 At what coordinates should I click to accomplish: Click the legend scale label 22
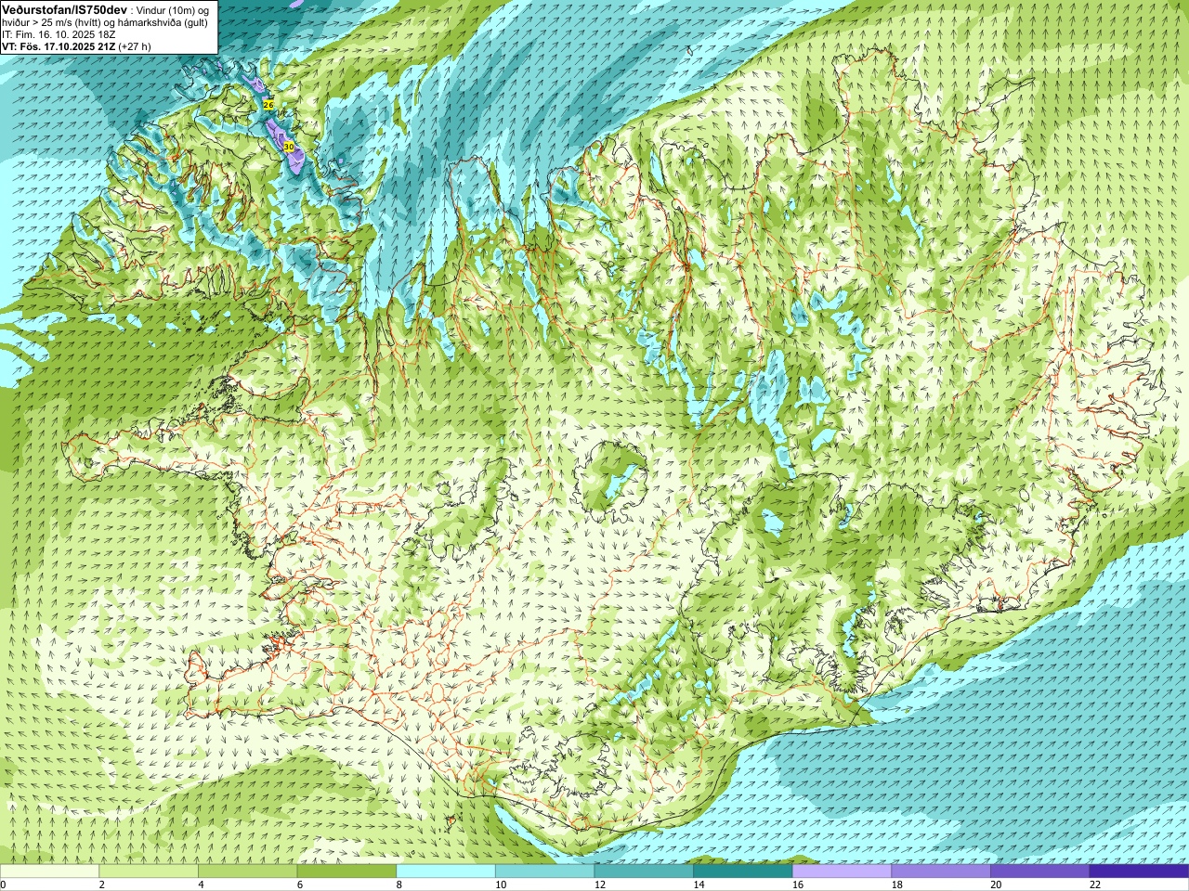pos(1094,885)
